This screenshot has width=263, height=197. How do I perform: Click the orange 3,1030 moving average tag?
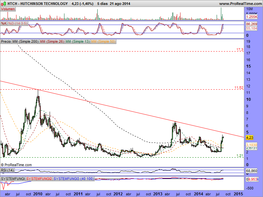coord(251,145)
